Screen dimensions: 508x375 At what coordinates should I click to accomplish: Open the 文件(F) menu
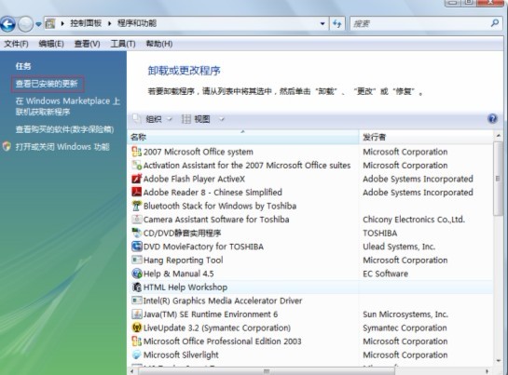pyautogui.click(x=16, y=44)
